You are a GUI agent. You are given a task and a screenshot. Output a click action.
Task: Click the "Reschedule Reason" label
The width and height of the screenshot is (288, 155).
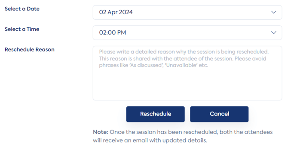[x=30, y=49]
